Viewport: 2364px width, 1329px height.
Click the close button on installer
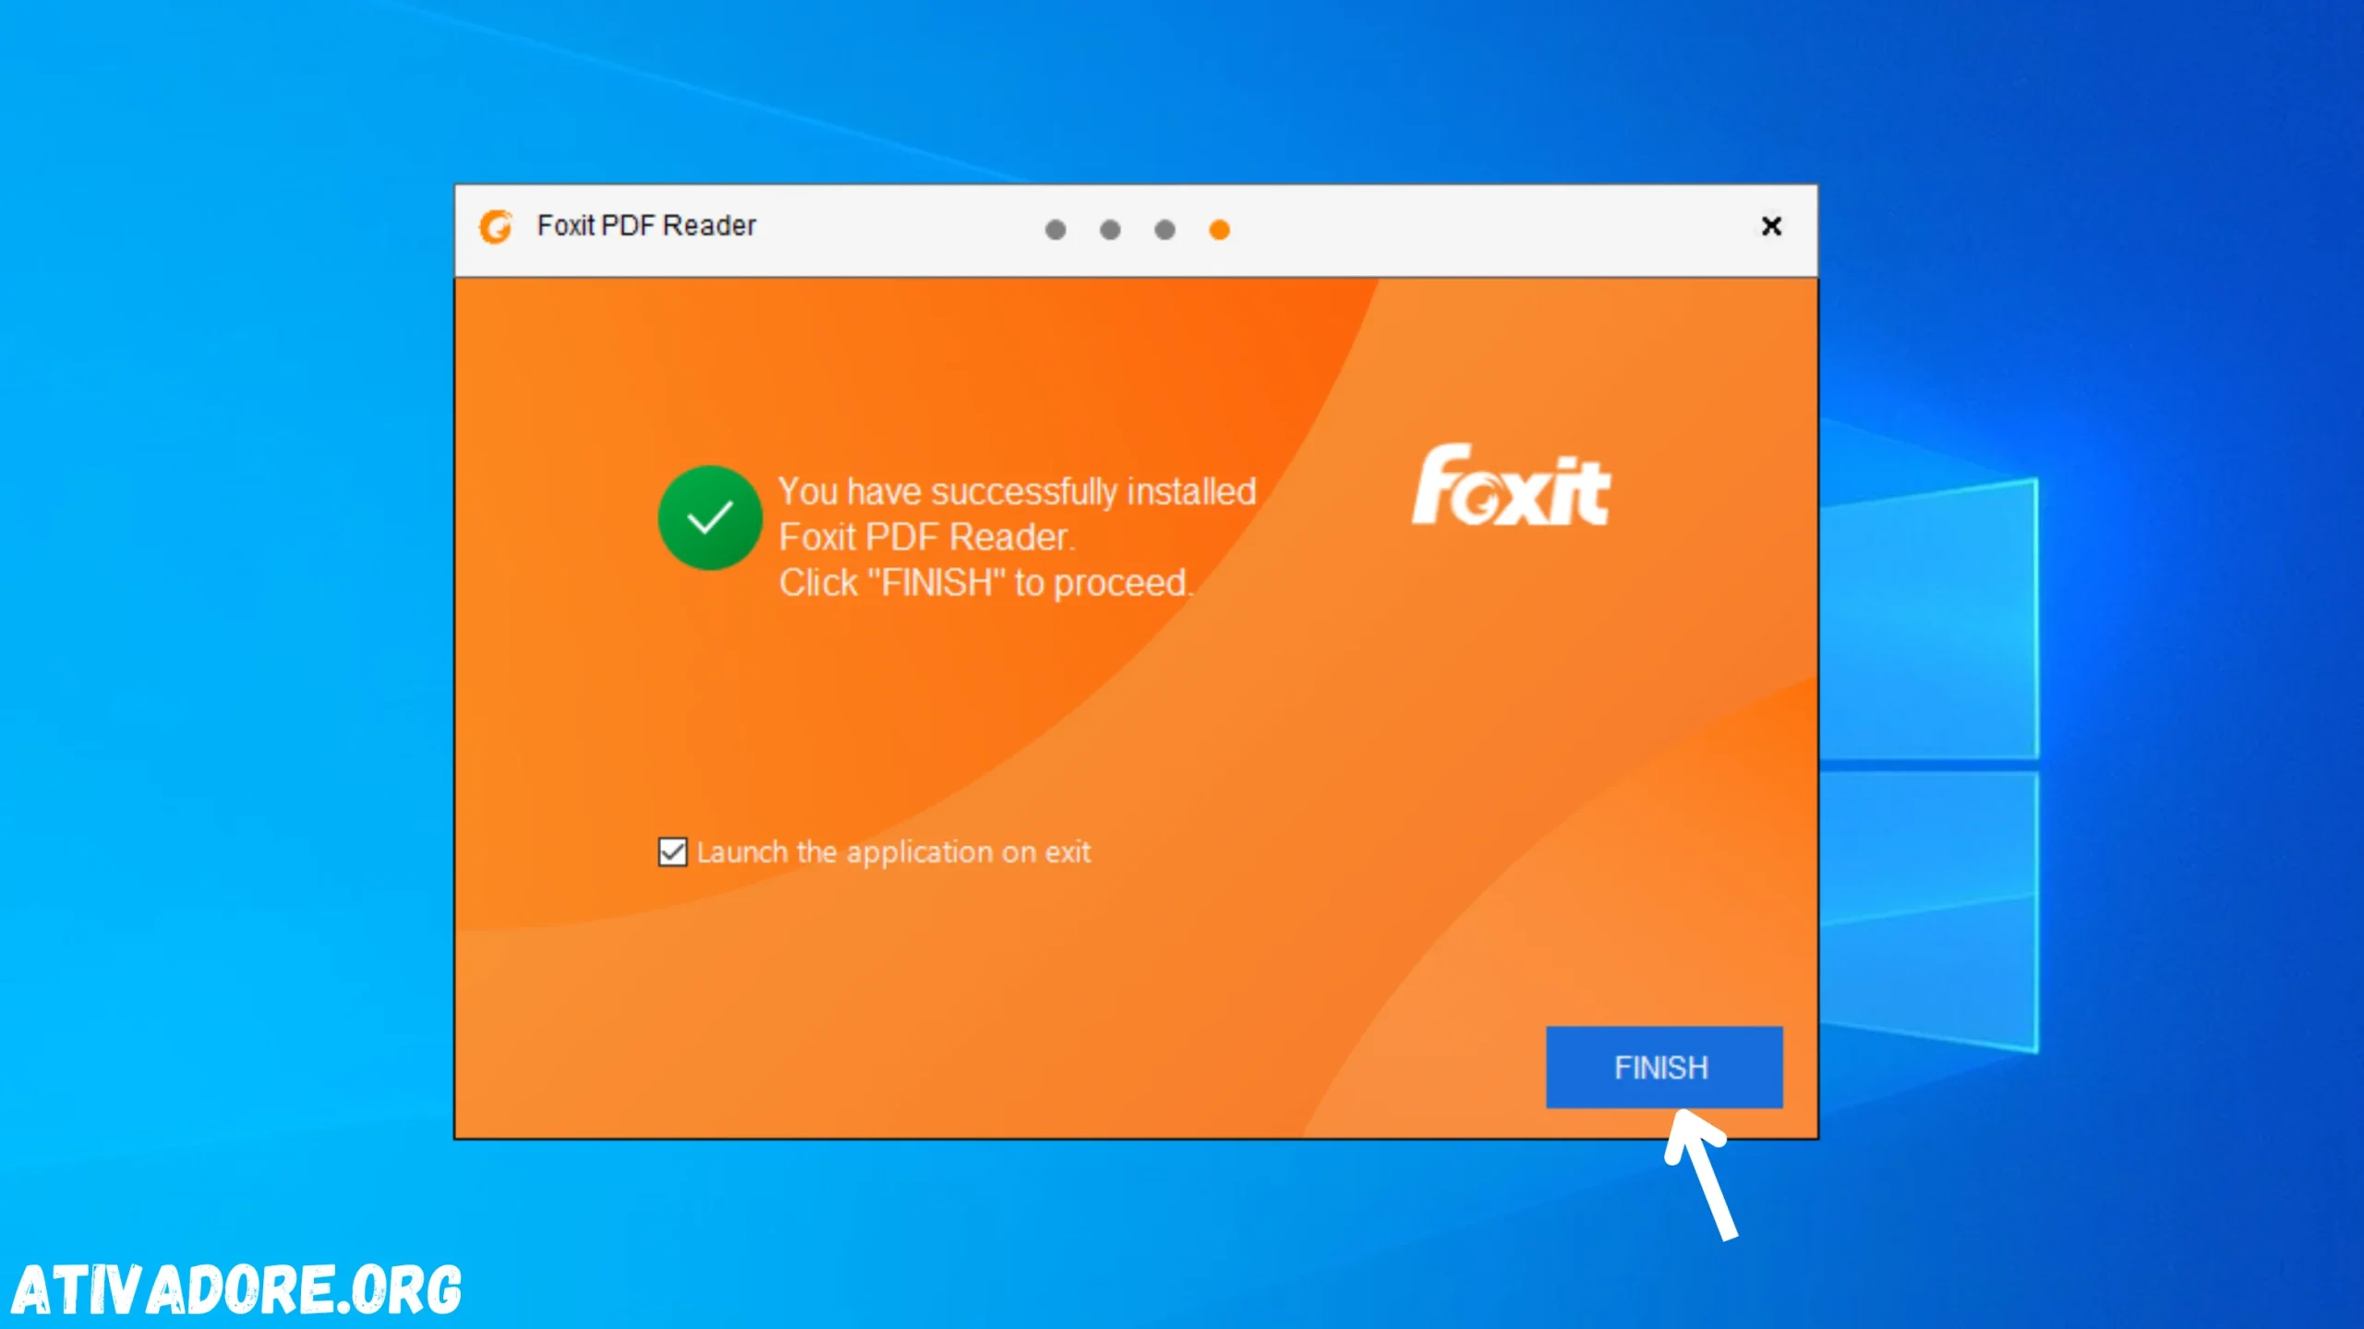pos(1769,226)
